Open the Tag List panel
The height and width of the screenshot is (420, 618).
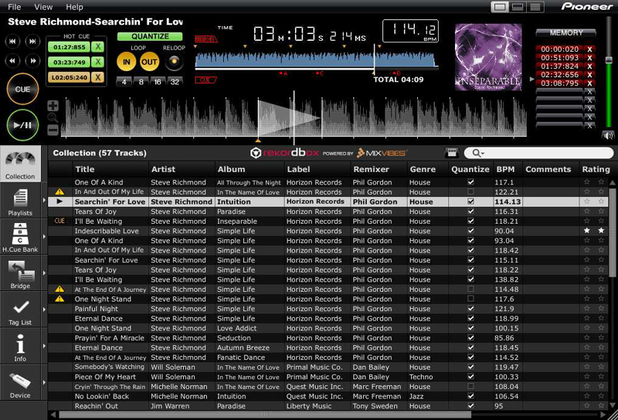(21, 310)
